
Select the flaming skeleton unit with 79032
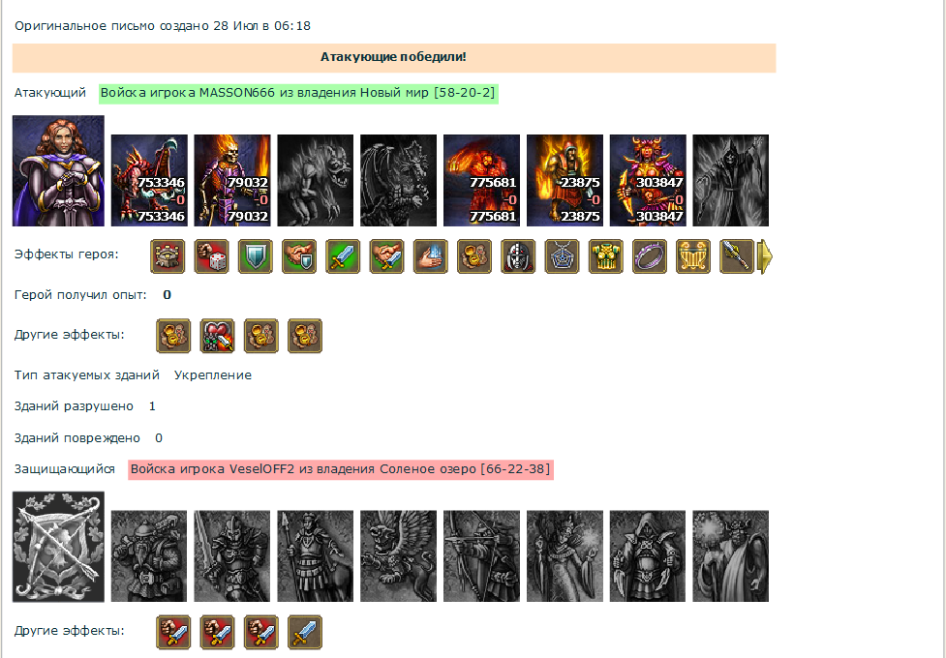[x=232, y=180]
